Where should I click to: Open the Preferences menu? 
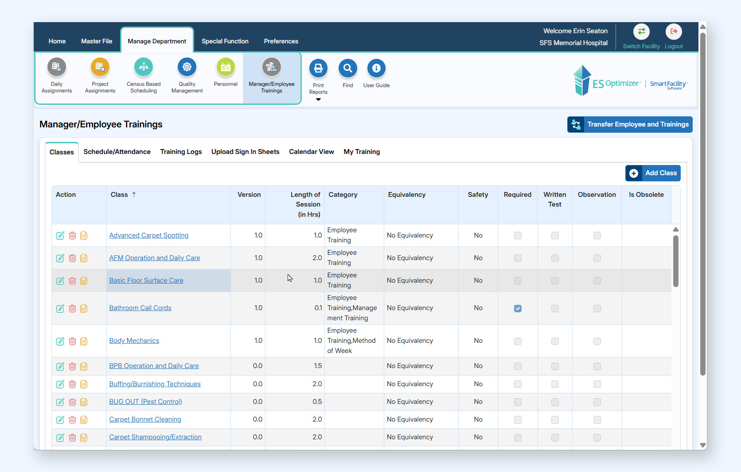tap(281, 41)
